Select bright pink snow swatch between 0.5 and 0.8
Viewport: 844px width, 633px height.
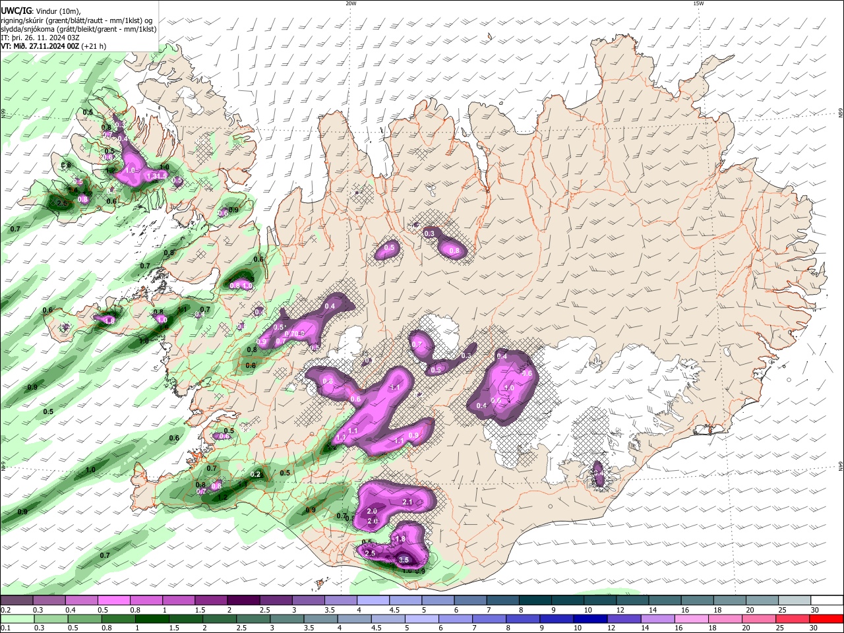pyautogui.click(x=114, y=601)
